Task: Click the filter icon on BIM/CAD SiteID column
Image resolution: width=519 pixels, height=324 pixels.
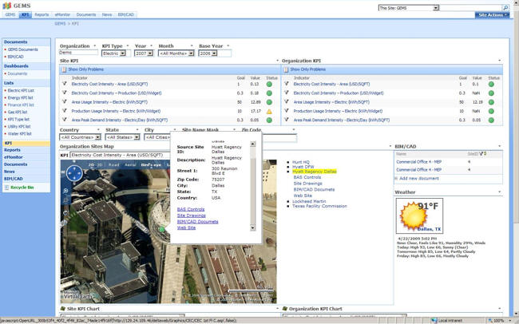Action: coord(481,153)
